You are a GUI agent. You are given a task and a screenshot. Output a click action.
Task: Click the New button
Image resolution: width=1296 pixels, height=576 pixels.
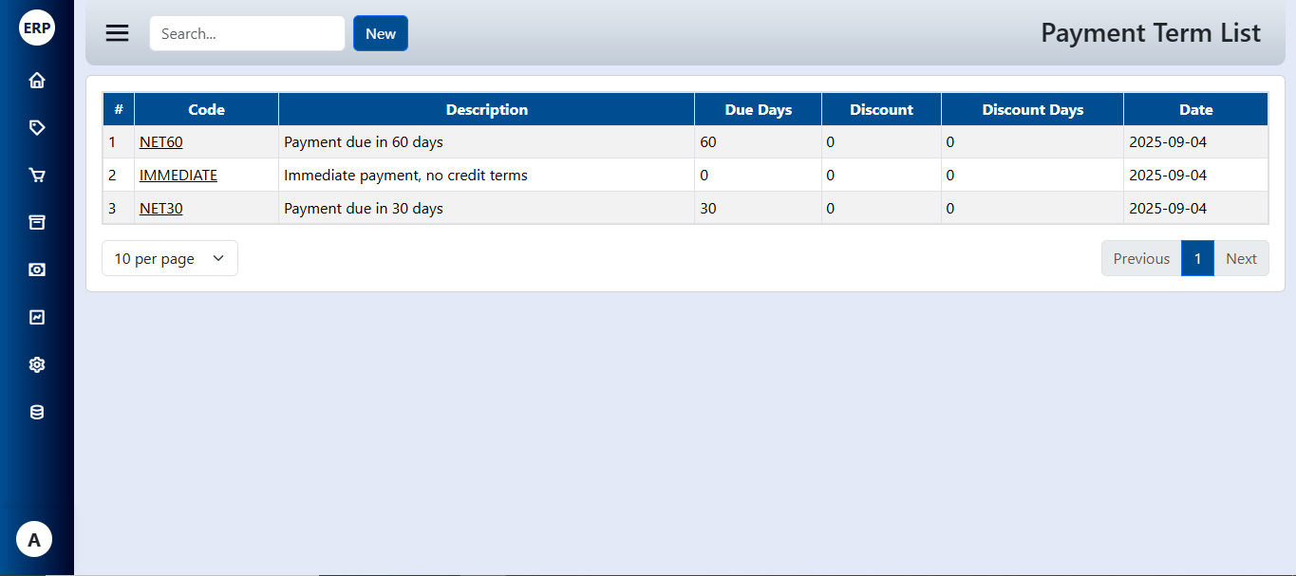381,33
